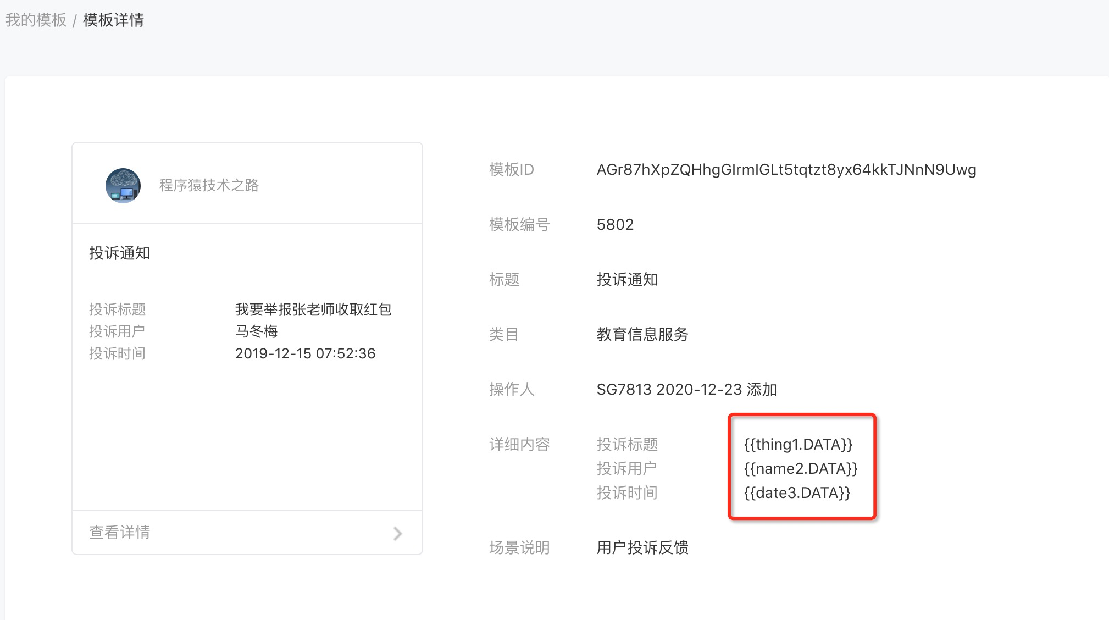
Task: Click the account name 程序猿技术之路
Action: click(x=209, y=186)
